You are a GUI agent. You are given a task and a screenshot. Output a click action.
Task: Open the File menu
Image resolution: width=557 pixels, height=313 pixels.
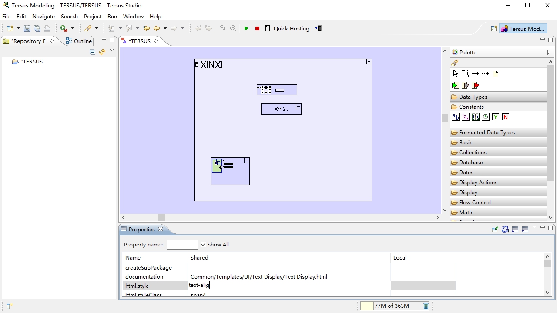coord(6,16)
